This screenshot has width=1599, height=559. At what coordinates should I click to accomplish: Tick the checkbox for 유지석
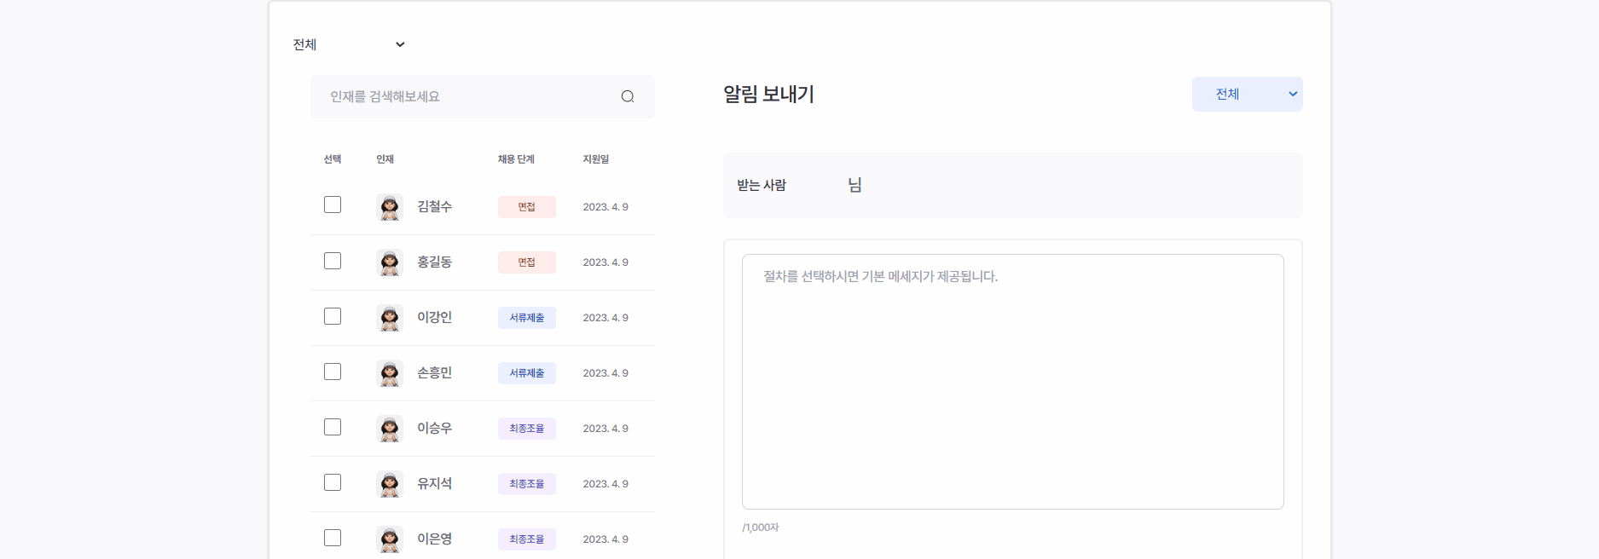[333, 482]
